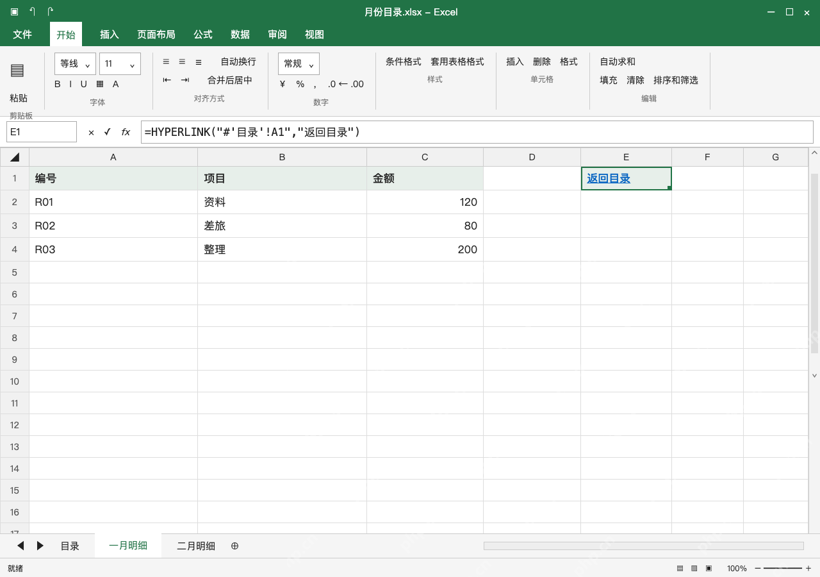
Task: Underline text with the U icon
Action: [x=83, y=84]
